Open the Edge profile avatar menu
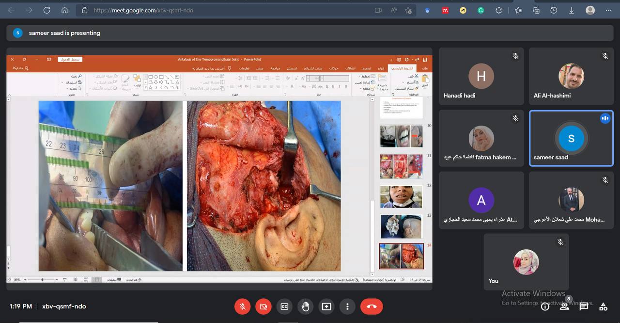Viewport: 620px width, 323px height. coord(590,10)
